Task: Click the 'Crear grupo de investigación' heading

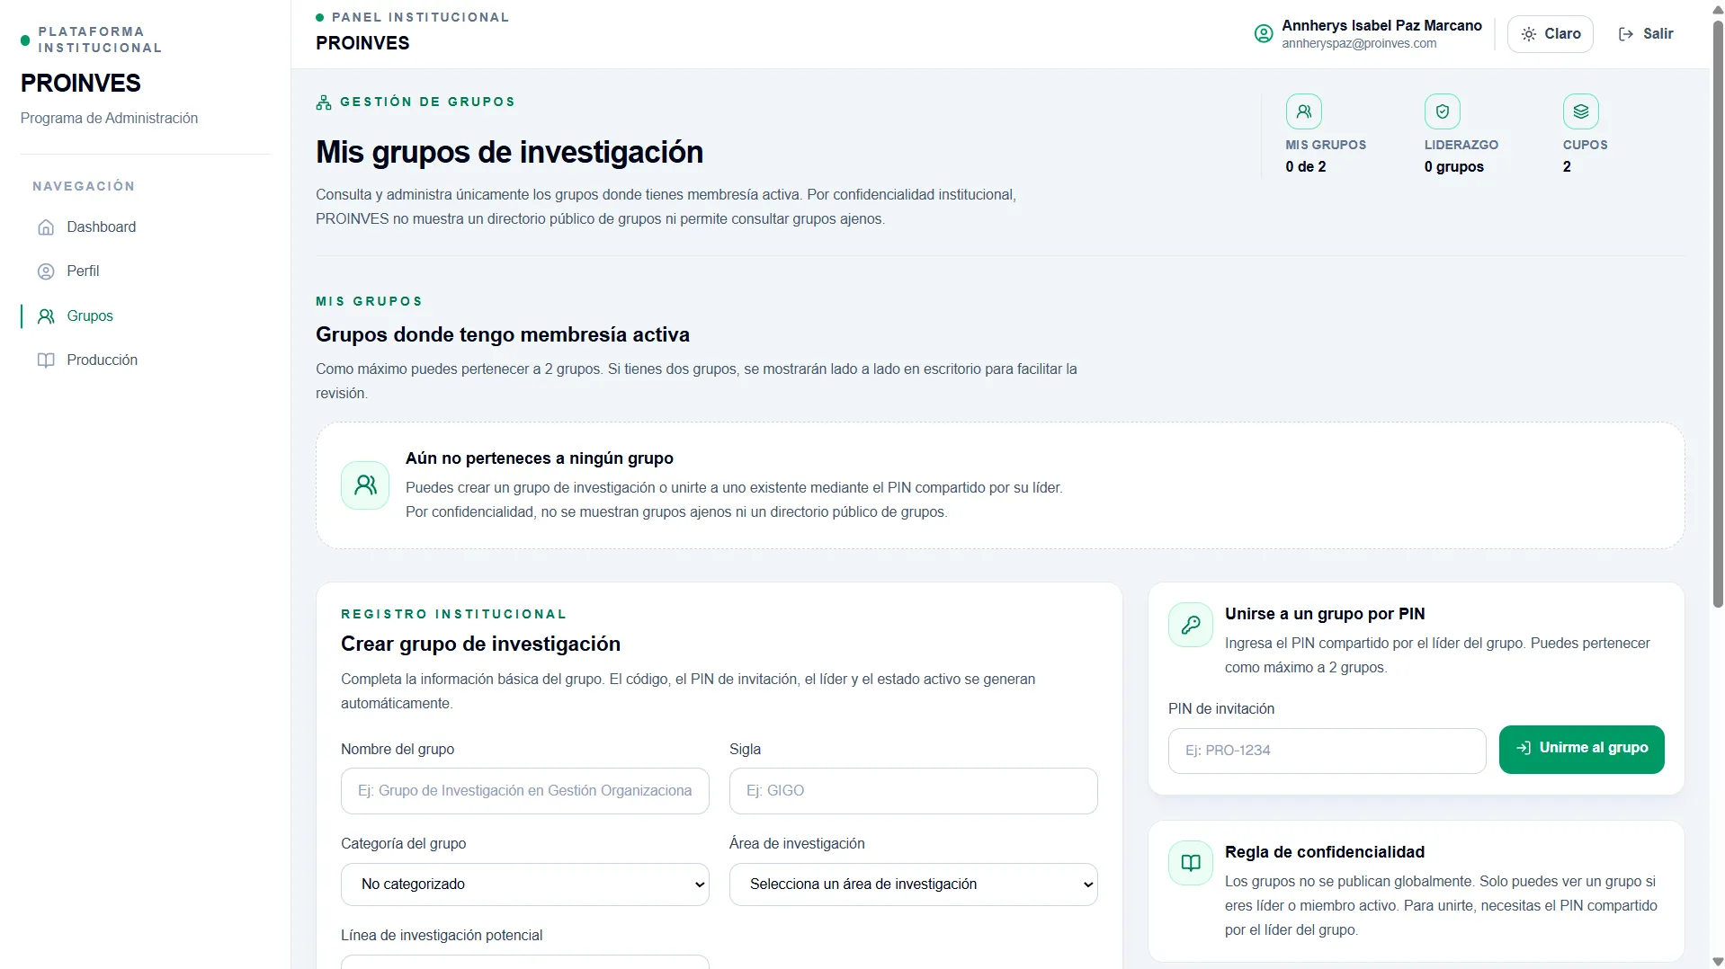Action: click(480, 645)
